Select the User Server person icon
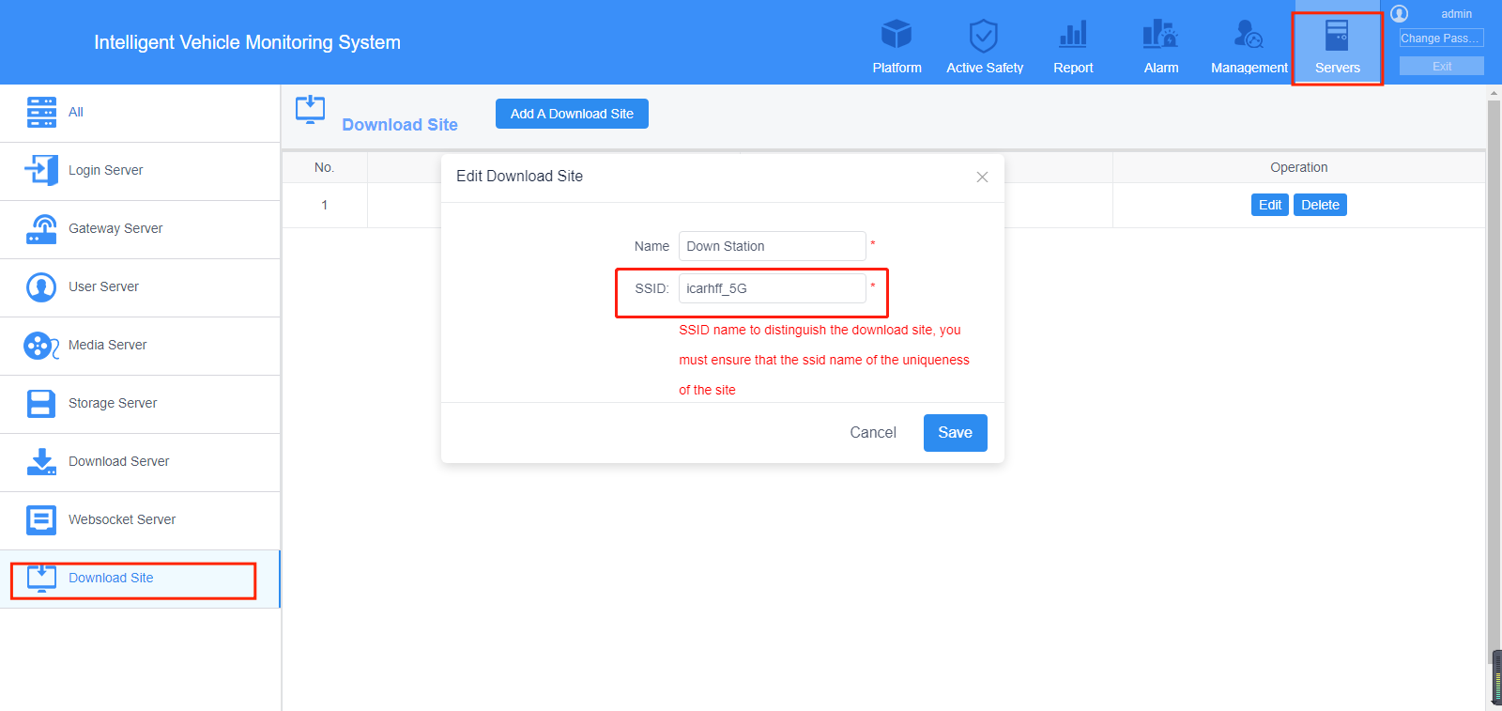The width and height of the screenshot is (1502, 711). coord(41,286)
